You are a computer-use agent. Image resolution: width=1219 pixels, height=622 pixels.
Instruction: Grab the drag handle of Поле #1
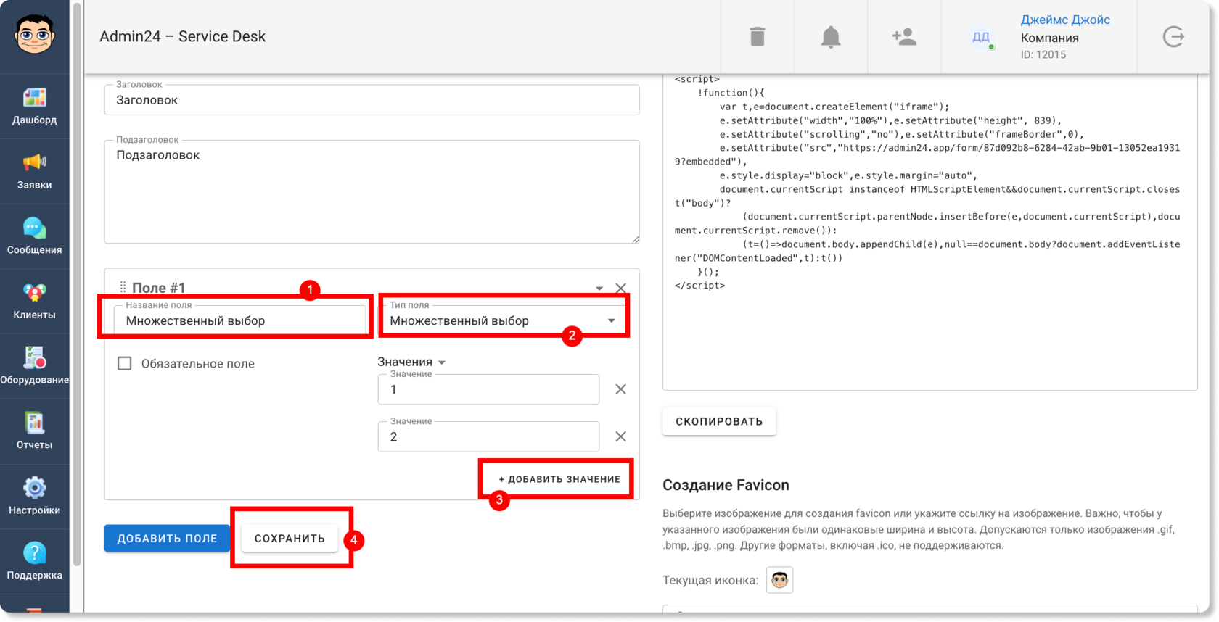123,287
